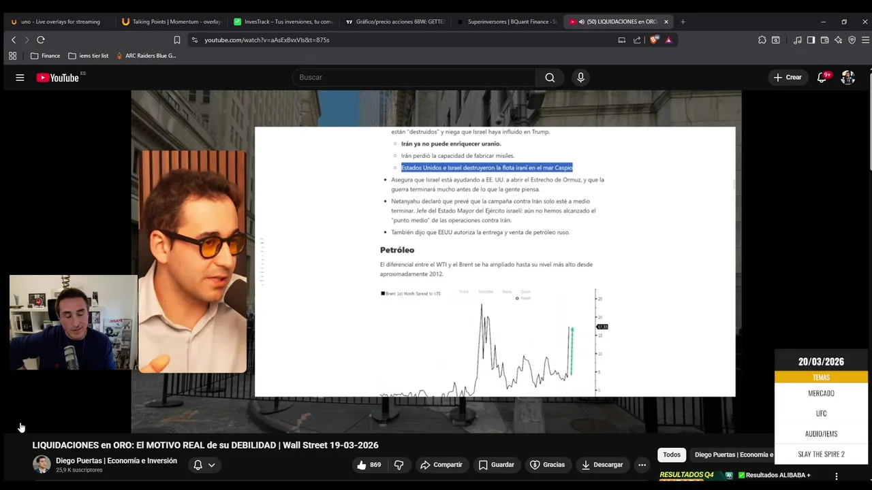This screenshot has width=872, height=490.
Task: Go to the YouTube home logo
Action: pos(58,78)
